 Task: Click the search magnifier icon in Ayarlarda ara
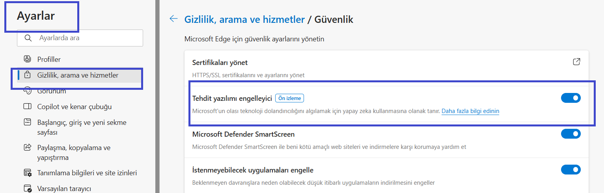click(28, 38)
